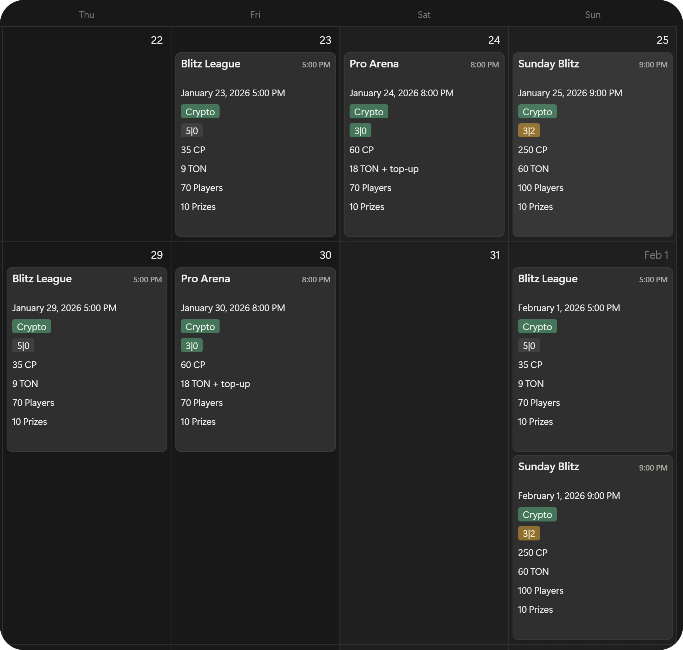Click the Feb 1 date label

click(656, 255)
